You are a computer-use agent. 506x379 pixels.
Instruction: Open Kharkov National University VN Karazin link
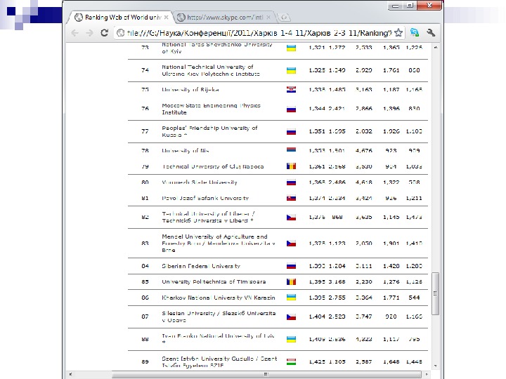[x=219, y=298]
